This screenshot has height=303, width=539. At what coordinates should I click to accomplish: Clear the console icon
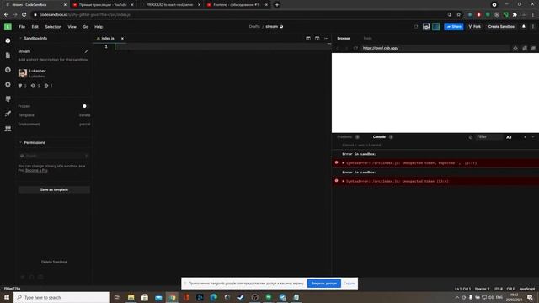(x=471, y=137)
